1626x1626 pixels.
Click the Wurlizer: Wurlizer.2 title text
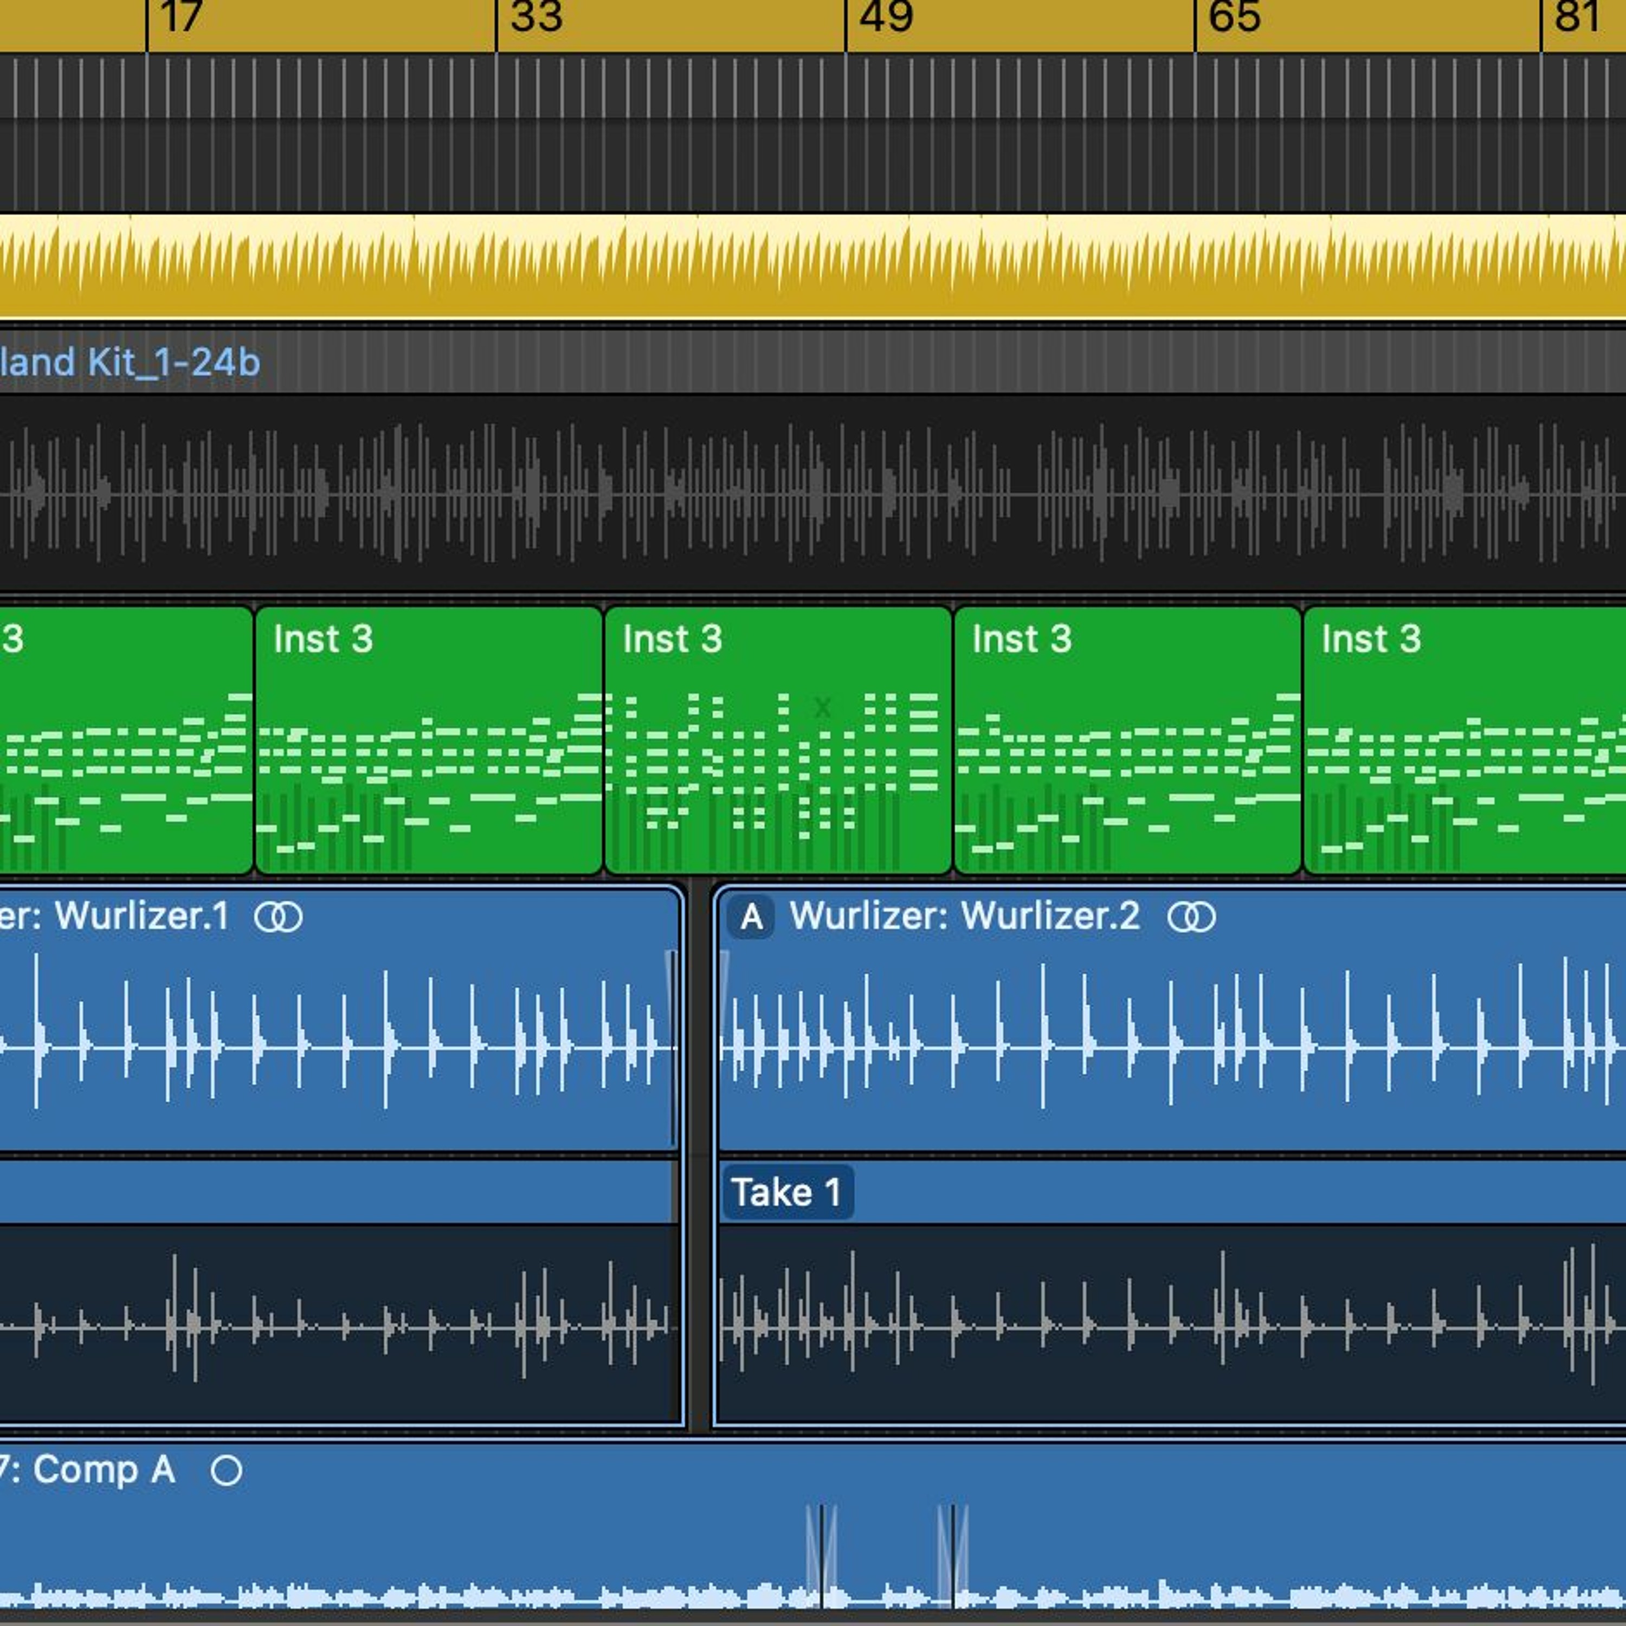[965, 917]
